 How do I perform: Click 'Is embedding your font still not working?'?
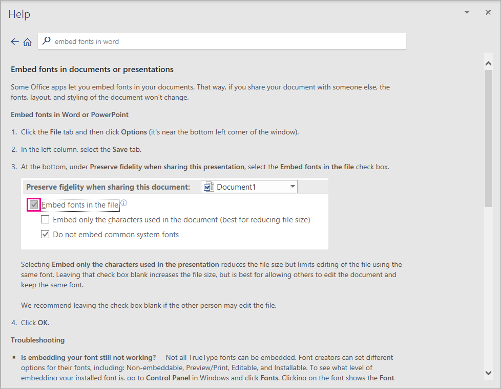[89, 357]
